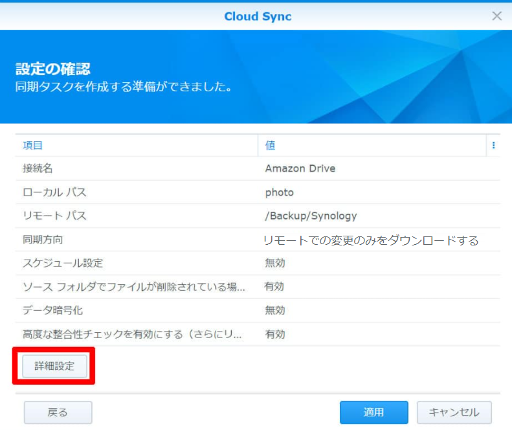The image size is (512, 430).
Task: Sort by the 項目 column header
Action: pos(33,146)
